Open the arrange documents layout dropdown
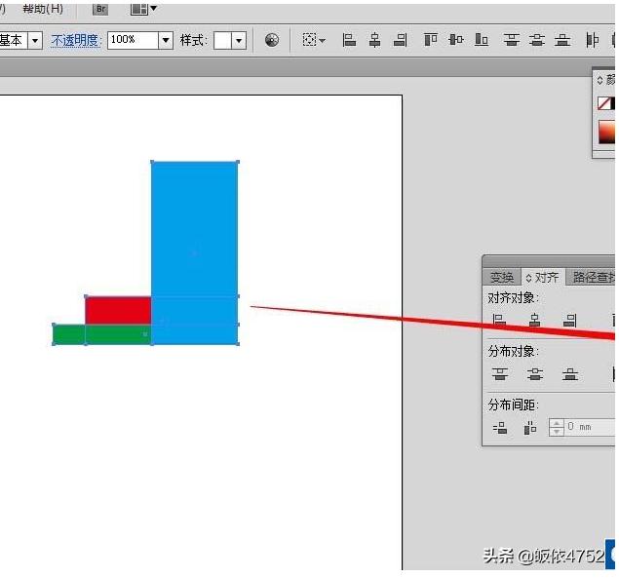Screen dimensions: 619x578 (143, 9)
